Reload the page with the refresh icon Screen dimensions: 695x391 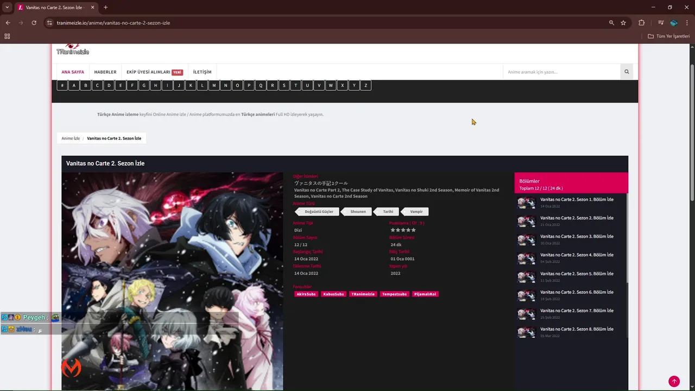click(34, 23)
